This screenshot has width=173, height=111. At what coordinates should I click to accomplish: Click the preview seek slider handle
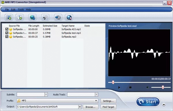[x=113, y=82]
